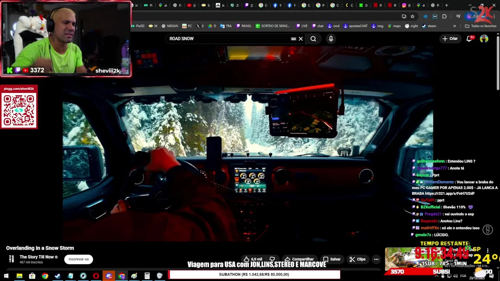Open the YouTube account avatar menu
The image size is (500, 281).
click(x=484, y=39)
